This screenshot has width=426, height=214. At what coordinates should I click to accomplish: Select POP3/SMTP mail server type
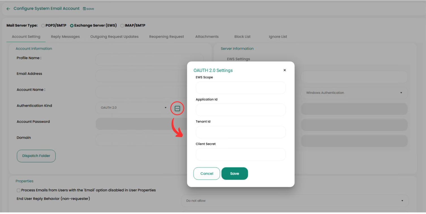point(43,25)
